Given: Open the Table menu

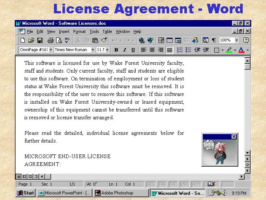Looking at the screenshot, I should click(x=107, y=31).
